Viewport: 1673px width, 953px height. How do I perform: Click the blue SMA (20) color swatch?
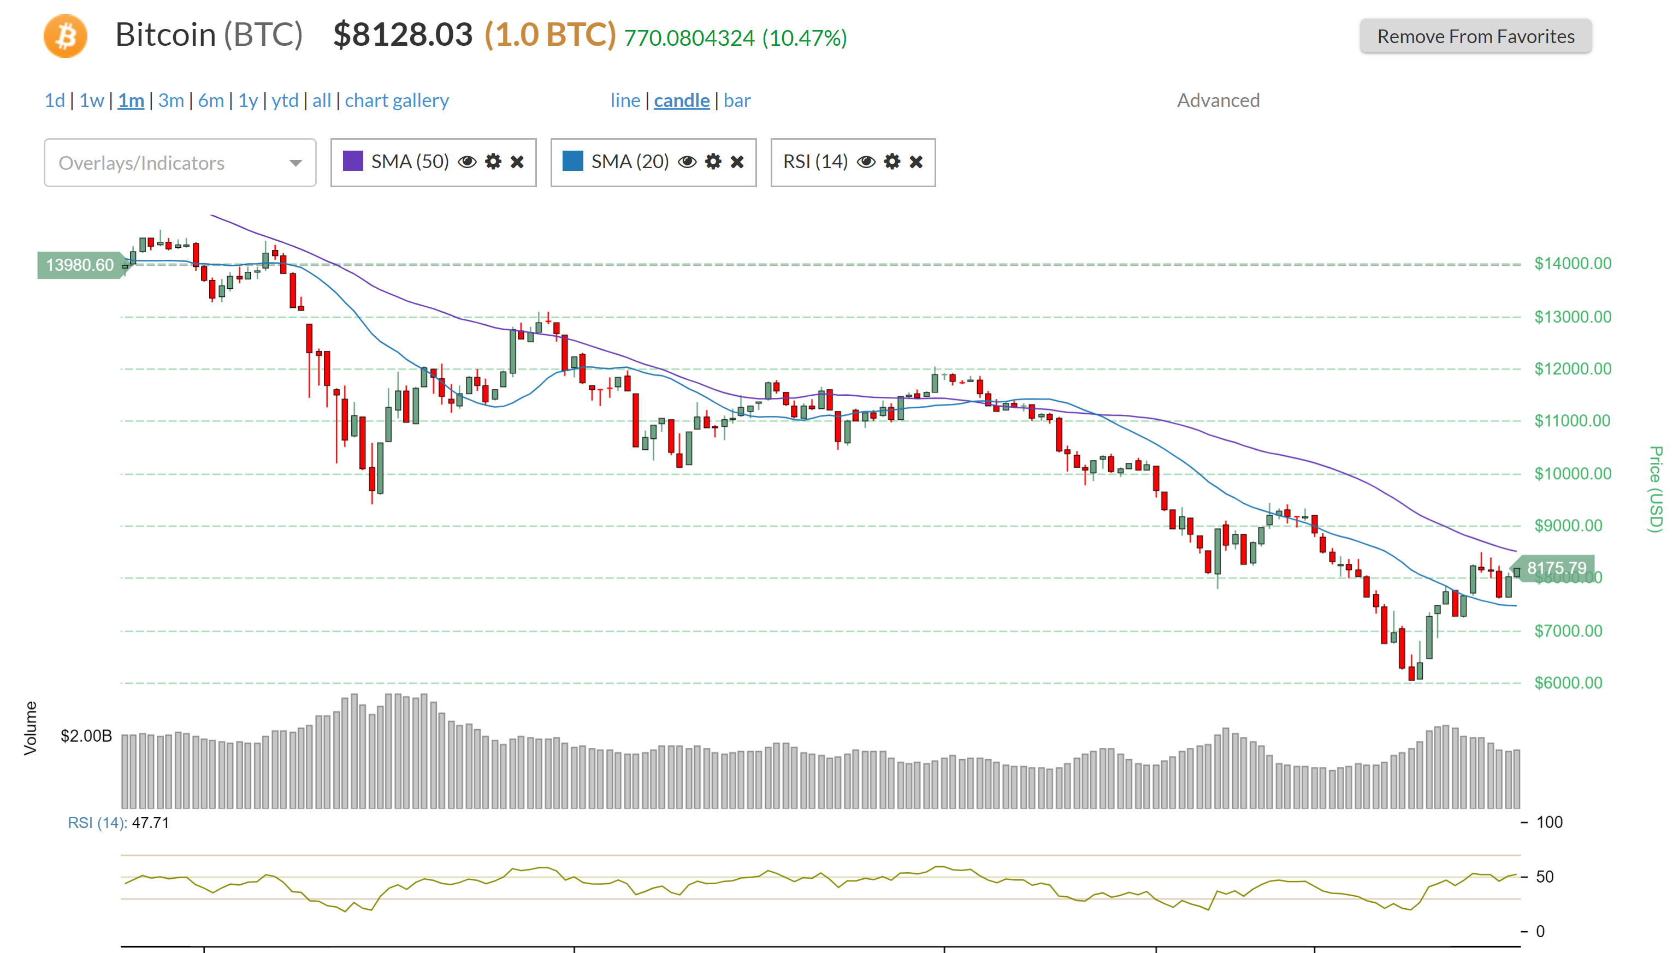[x=573, y=161]
